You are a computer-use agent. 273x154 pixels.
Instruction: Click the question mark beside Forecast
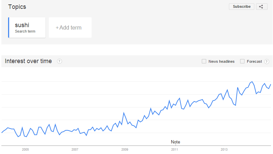pyautogui.click(x=267, y=61)
